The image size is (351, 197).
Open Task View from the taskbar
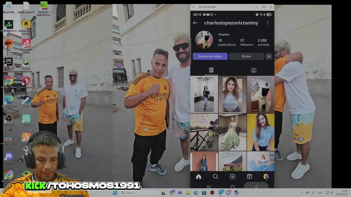163,193
